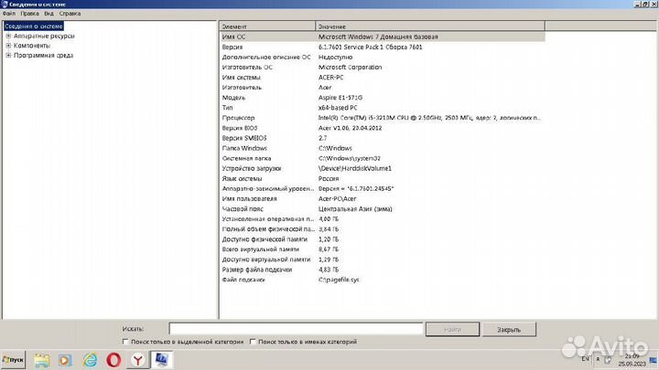Expand Аппаратные ресурсы tree node
This screenshot has width=659, height=370.
pyautogui.click(x=8, y=36)
